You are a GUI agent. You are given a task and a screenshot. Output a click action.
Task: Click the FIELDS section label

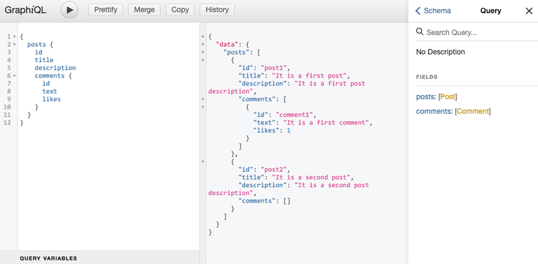click(x=427, y=78)
